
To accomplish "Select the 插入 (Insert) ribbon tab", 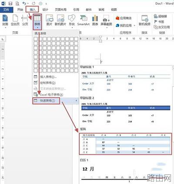I will pyautogui.click(x=33, y=10).
